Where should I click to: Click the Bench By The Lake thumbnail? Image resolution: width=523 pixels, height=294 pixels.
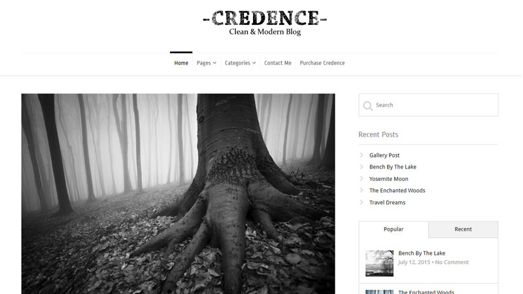(379, 263)
